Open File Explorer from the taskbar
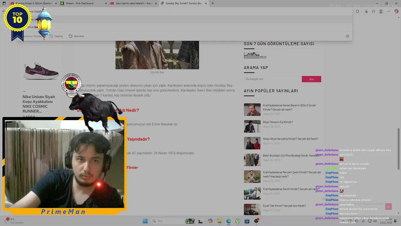The width and height of the screenshot is (401, 226). [x=220, y=221]
